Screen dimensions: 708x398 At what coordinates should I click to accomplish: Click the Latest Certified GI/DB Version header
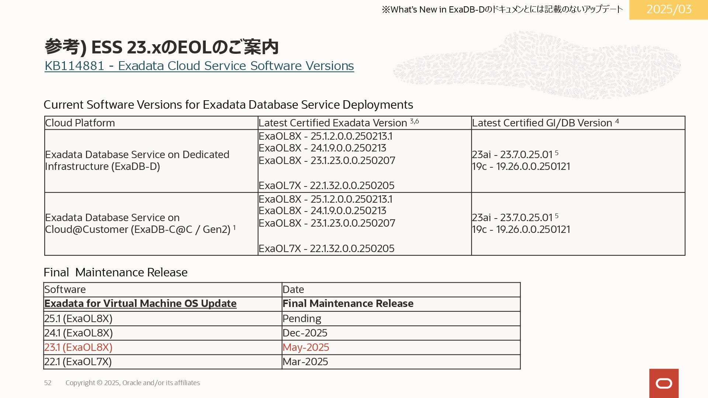[x=545, y=123]
